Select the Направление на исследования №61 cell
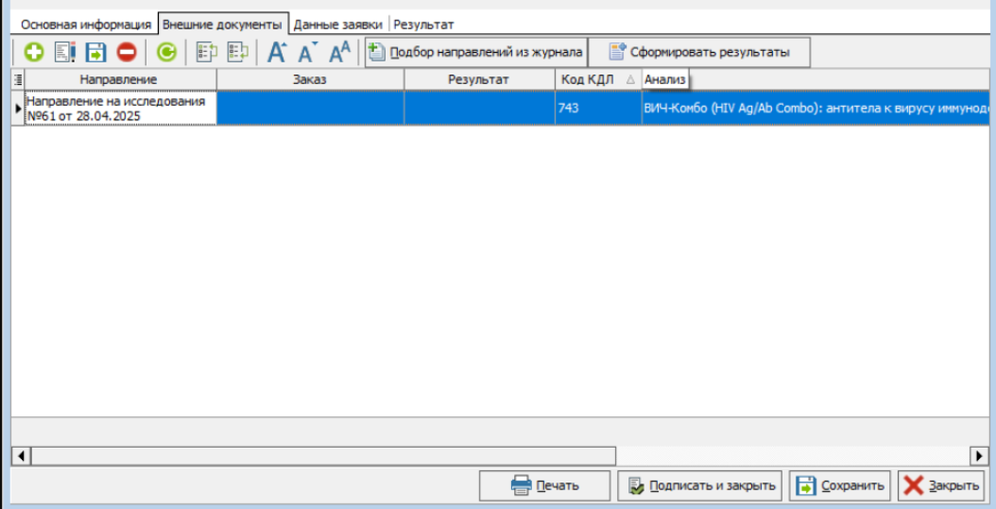This screenshot has width=996, height=509. pos(119,108)
